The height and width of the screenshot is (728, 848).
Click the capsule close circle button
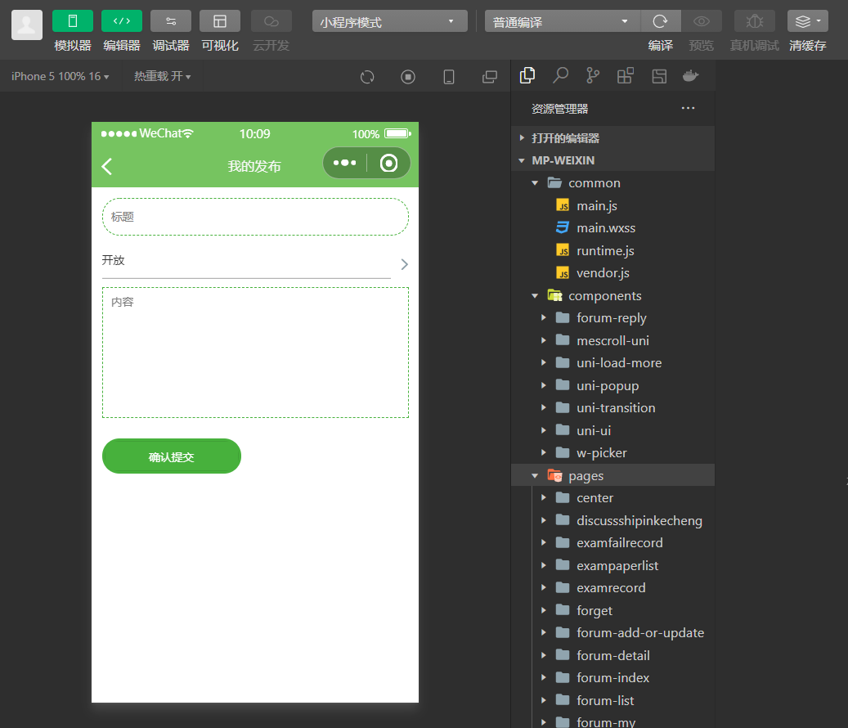click(388, 162)
